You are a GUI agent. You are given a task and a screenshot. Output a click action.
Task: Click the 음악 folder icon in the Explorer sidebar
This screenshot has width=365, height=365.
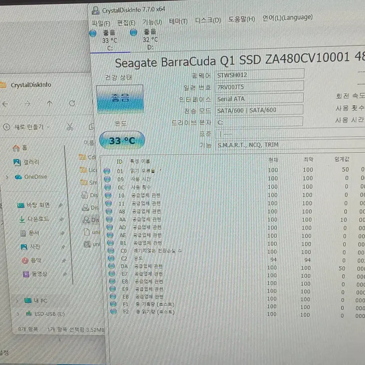[25, 261]
